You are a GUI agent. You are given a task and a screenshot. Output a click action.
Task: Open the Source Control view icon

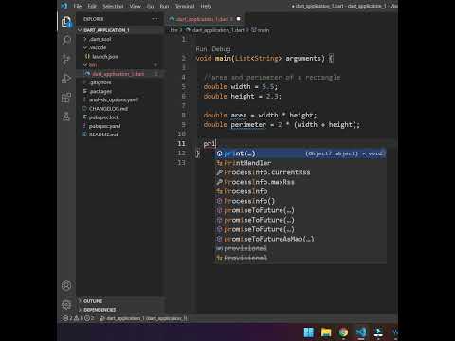pos(66,60)
